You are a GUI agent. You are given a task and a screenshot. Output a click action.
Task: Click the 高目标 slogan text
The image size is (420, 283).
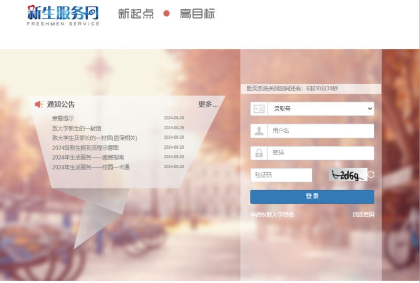pos(197,14)
